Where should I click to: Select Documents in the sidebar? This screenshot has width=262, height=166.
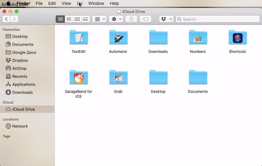click(20, 44)
